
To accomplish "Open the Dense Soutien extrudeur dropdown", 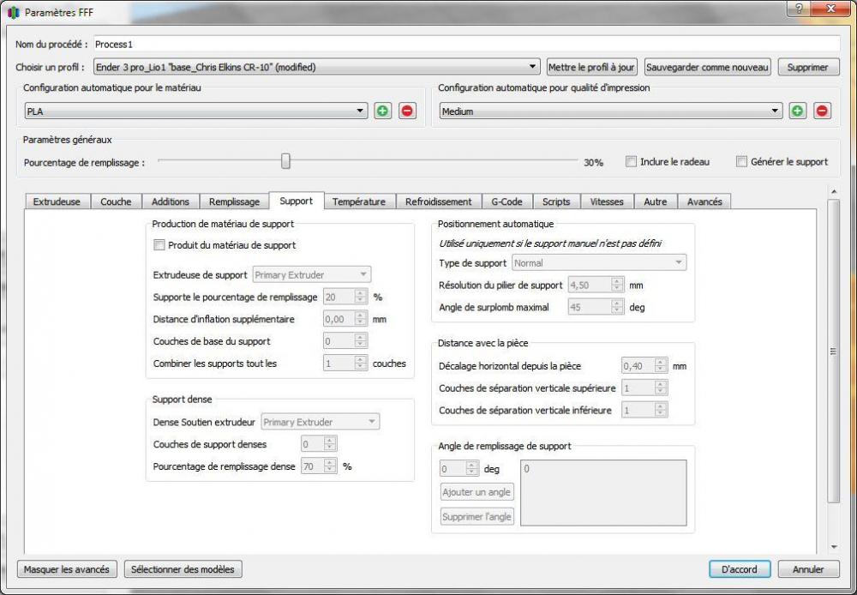I will pos(321,422).
